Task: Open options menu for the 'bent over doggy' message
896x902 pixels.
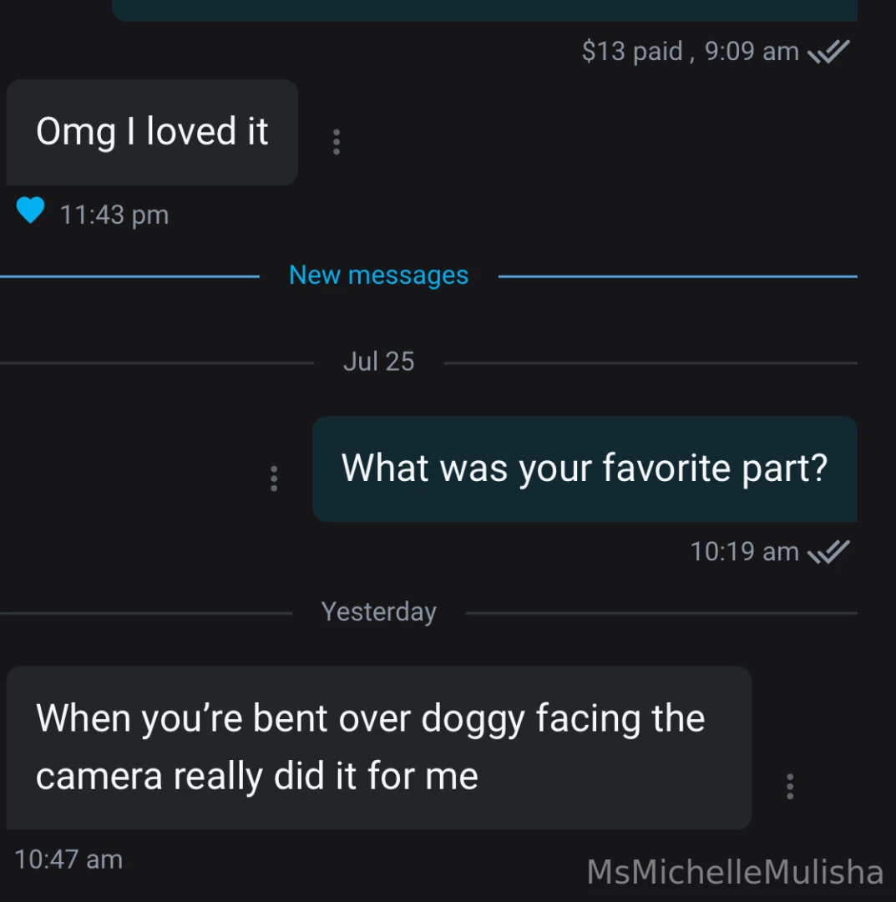Action: coord(789,786)
